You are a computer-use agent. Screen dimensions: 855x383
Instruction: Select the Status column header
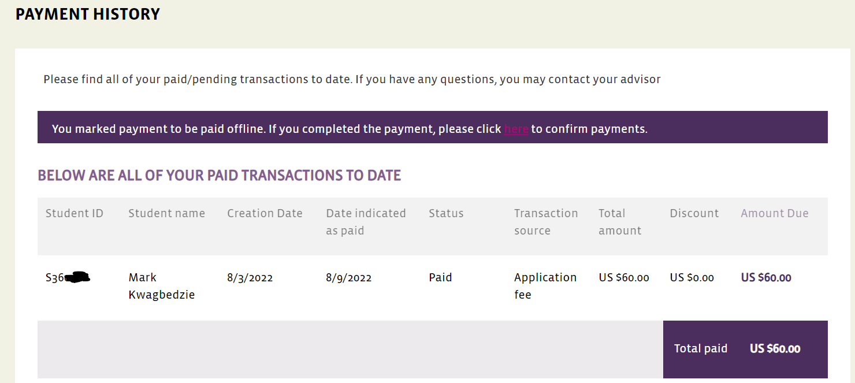pyautogui.click(x=446, y=213)
